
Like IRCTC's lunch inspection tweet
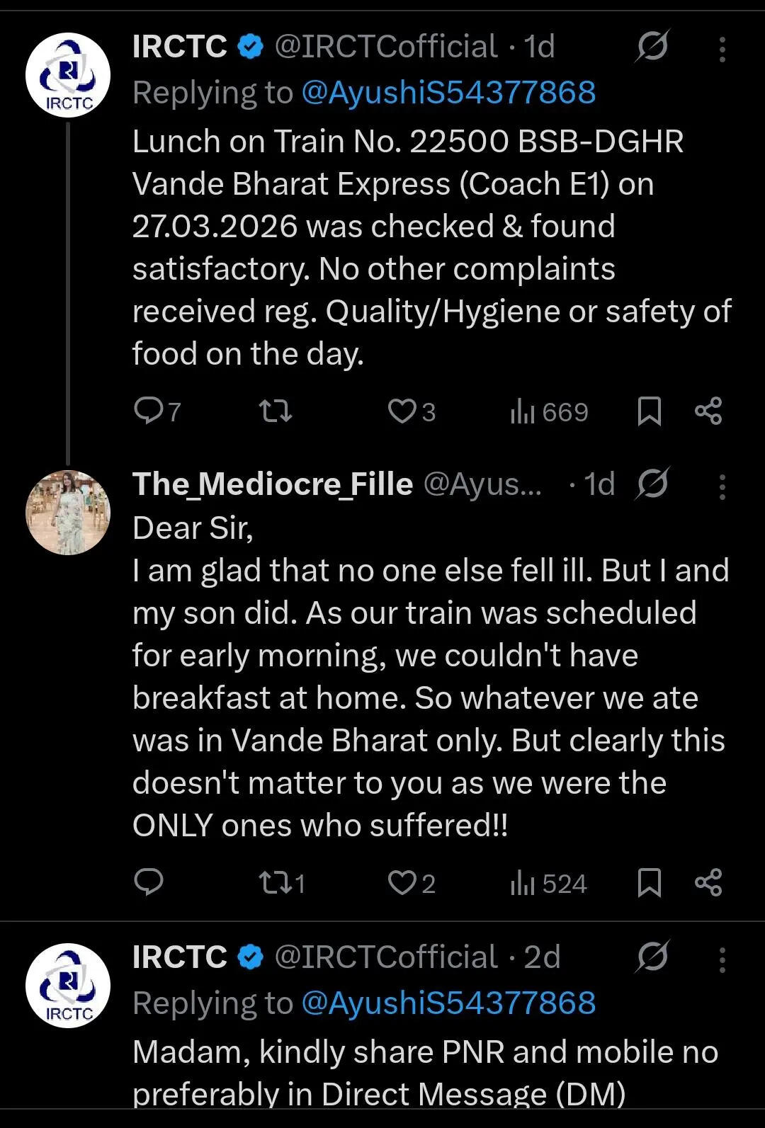[x=402, y=411]
